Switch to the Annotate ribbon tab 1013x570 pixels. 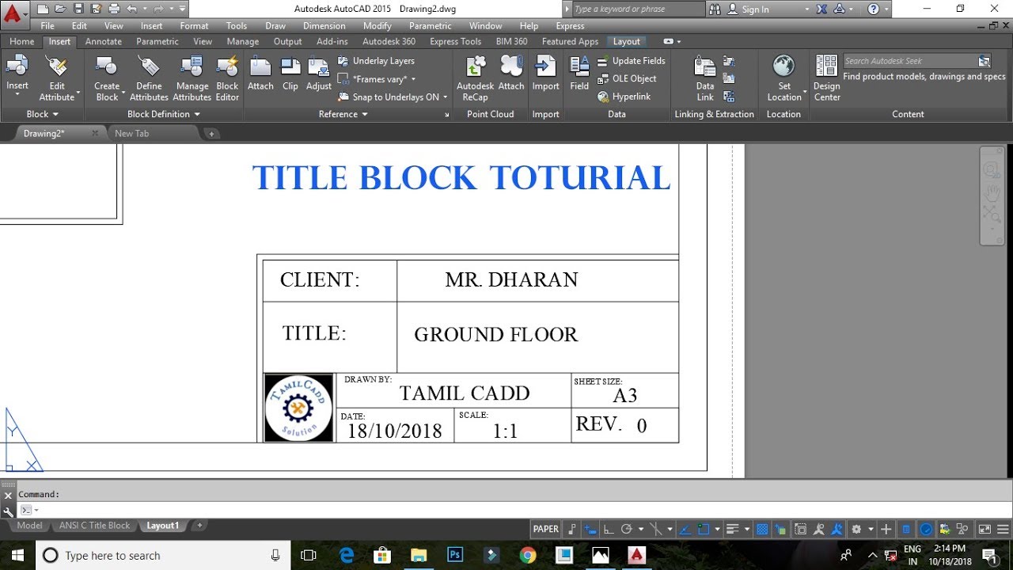click(x=104, y=41)
